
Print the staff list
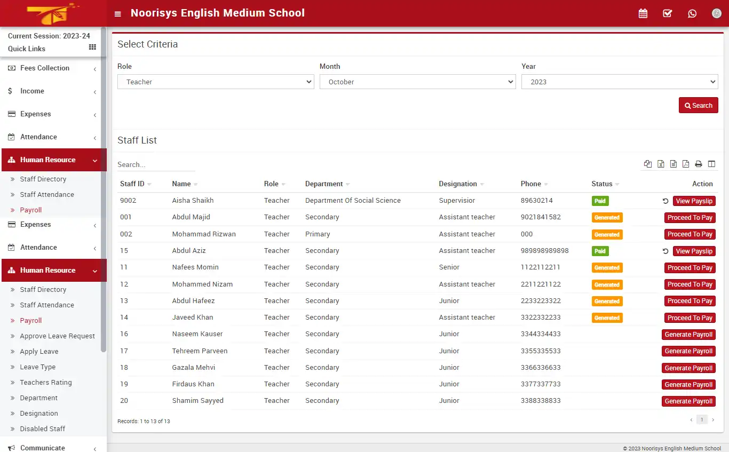(699, 164)
